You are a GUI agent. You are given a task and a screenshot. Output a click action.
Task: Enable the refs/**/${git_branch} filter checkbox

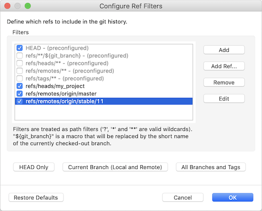click(19, 56)
